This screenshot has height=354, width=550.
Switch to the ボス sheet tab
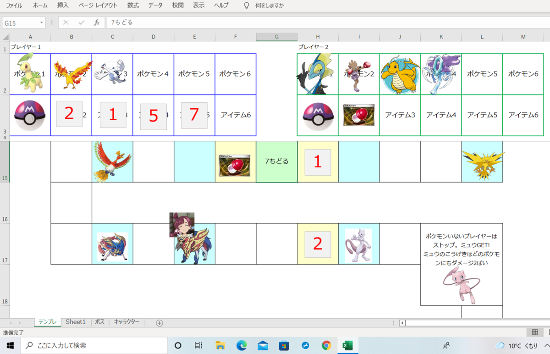point(100,322)
